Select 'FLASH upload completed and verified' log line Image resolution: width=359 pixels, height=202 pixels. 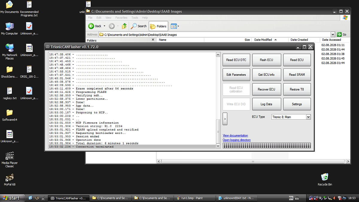(x=132, y=130)
